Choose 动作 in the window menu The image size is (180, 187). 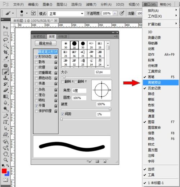(161, 55)
